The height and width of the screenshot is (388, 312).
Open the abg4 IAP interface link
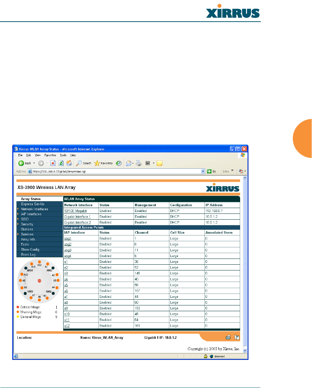click(68, 256)
